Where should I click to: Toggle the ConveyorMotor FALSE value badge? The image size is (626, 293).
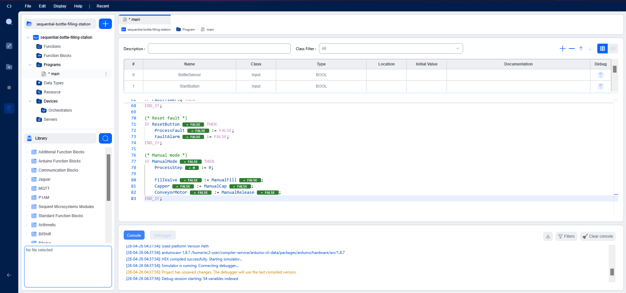pos(201,193)
